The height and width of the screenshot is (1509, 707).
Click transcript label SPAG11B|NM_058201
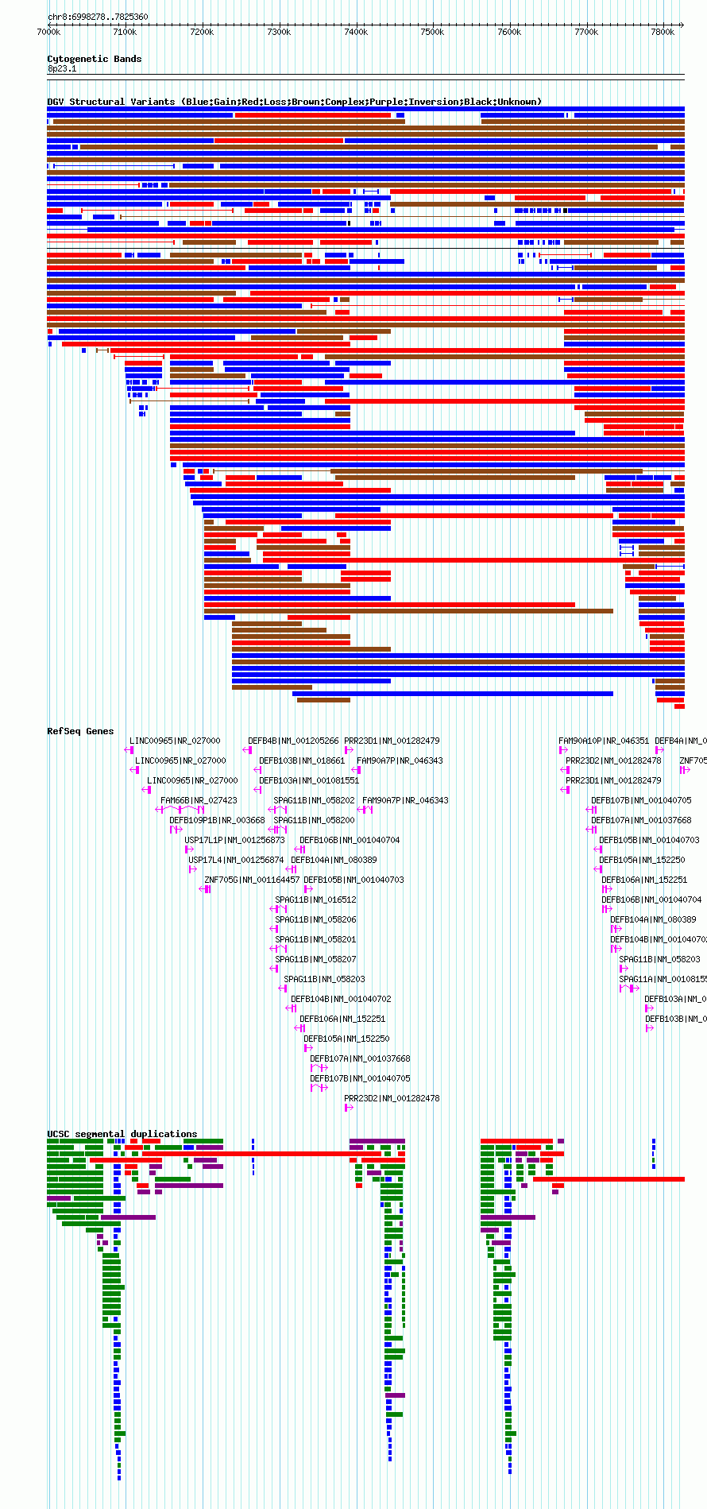pos(315,939)
